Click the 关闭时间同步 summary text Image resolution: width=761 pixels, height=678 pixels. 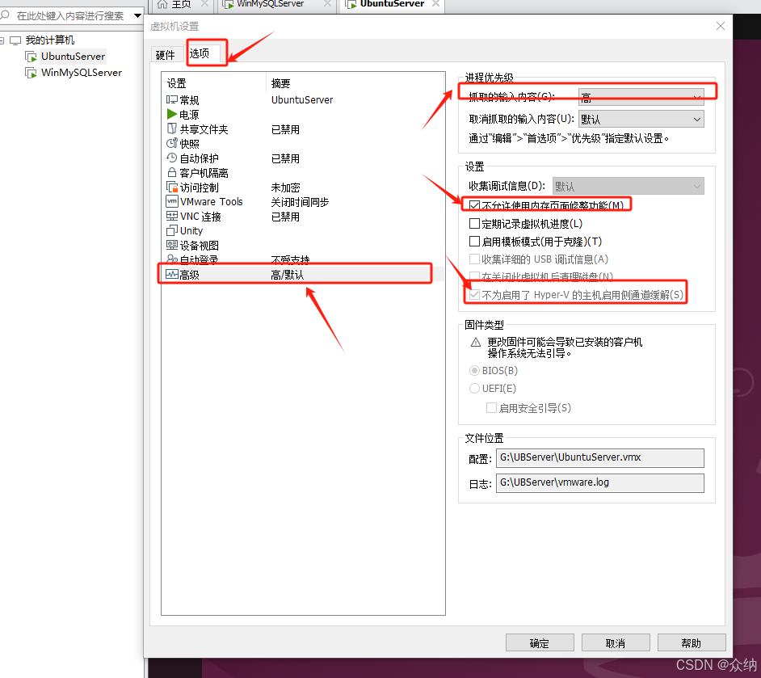click(300, 202)
